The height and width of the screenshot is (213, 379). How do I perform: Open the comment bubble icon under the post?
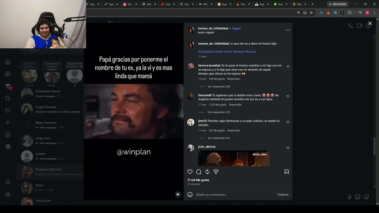(199, 172)
